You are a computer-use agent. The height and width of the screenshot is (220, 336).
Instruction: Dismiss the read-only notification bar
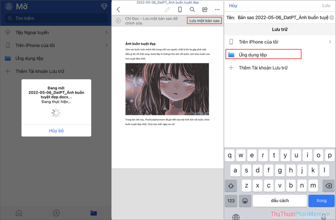coord(118,21)
